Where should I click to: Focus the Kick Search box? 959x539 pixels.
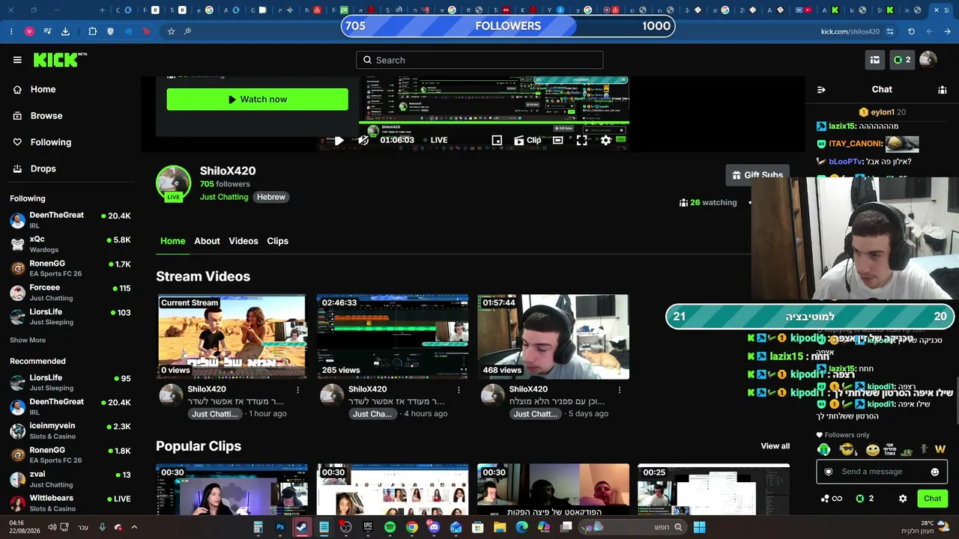[x=479, y=60]
